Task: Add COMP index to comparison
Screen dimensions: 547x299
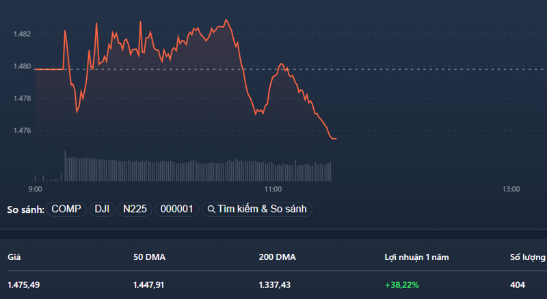Action: coord(66,209)
